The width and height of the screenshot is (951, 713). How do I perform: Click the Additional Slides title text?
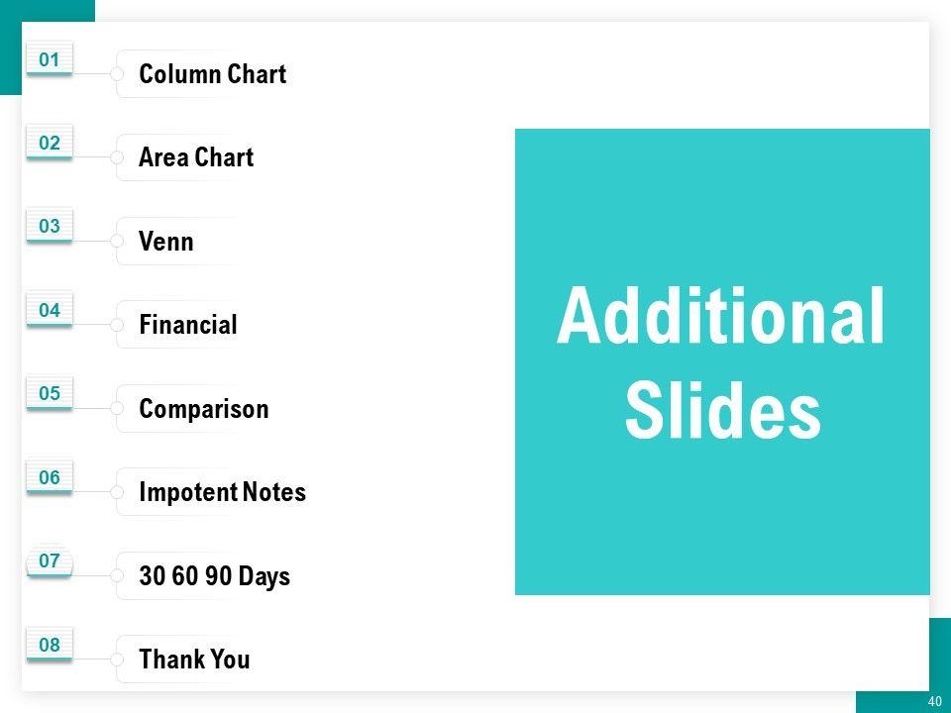tap(721, 362)
